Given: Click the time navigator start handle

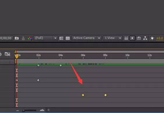Looking at the screenshot, I should click(x=15, y=51).
